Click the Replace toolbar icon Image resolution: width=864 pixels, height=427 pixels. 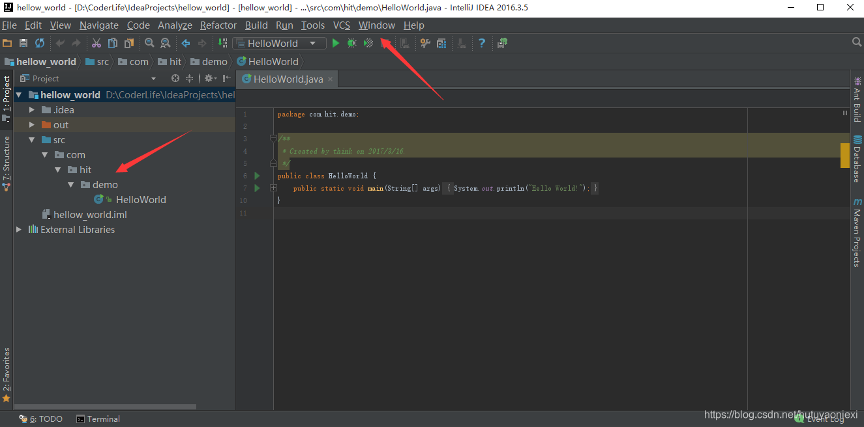pos(166,43)
